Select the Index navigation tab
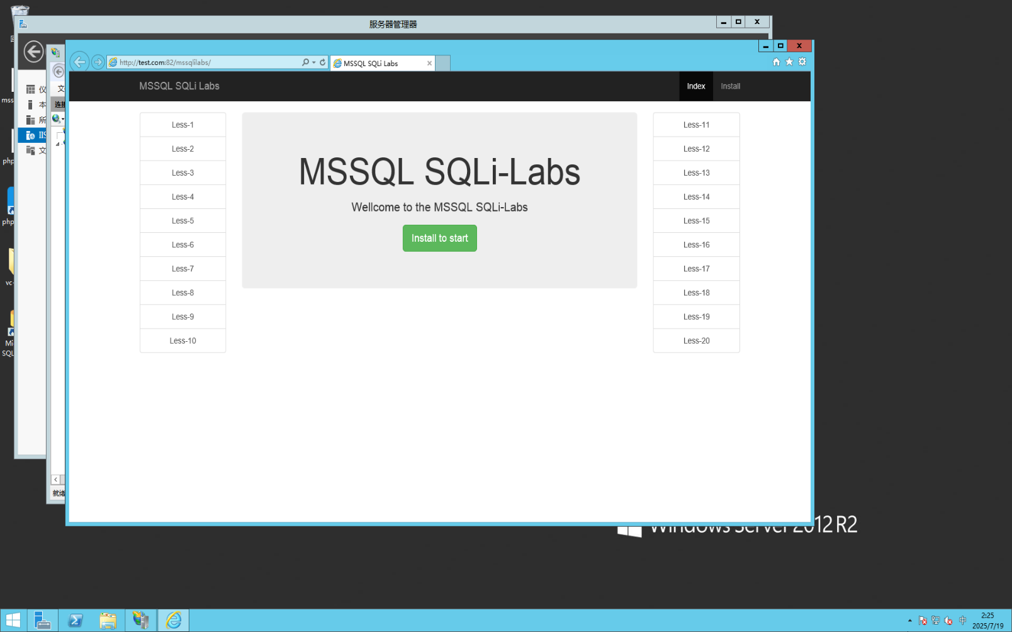 click(695, 86)
